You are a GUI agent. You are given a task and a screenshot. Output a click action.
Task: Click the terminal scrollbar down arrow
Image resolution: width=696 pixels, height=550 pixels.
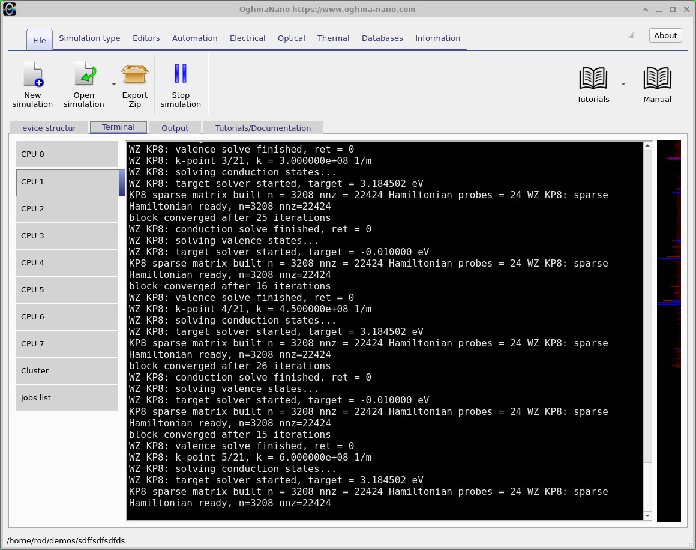click(x=647, y=516)
